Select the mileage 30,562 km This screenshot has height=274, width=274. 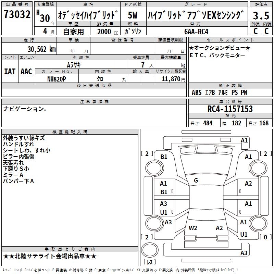point(41,49)
